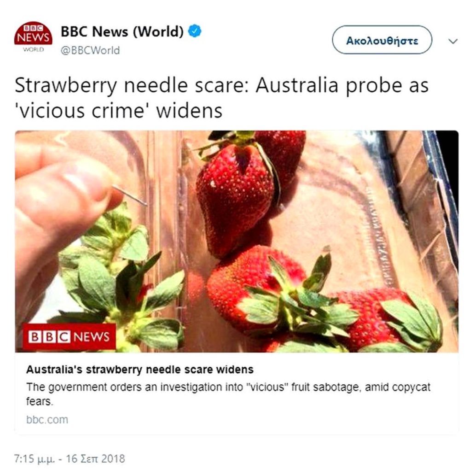Click the '16 Σεπ 2018' date text
This screenshot has height=472, width=469.
point(95,459)
